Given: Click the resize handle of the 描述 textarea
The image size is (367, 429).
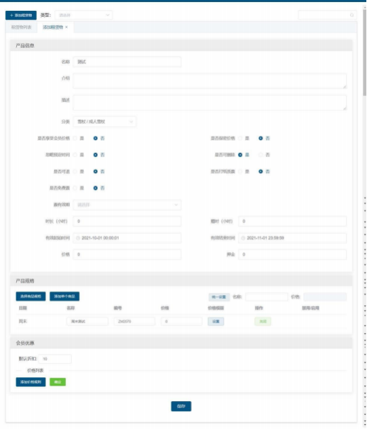Looking at the screenshot, I should click(345, 109).
